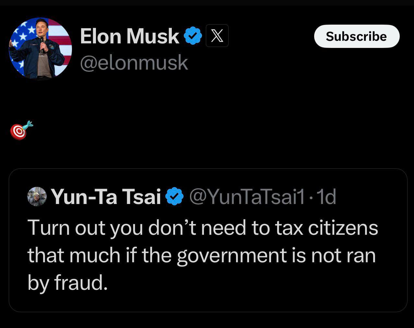Screen dimensions: 414x328
Task: Open the Elon Musk display name link
Action: 129,36
